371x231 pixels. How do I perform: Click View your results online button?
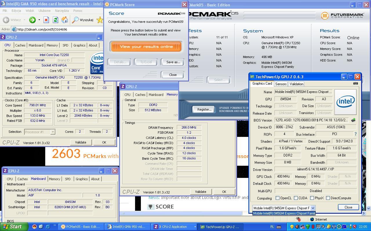pyautogui.click(x=146, y=46)
